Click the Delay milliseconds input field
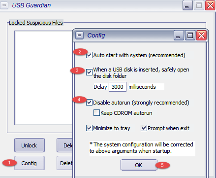This screenshot has width=216, height=178. click(118, 87)
